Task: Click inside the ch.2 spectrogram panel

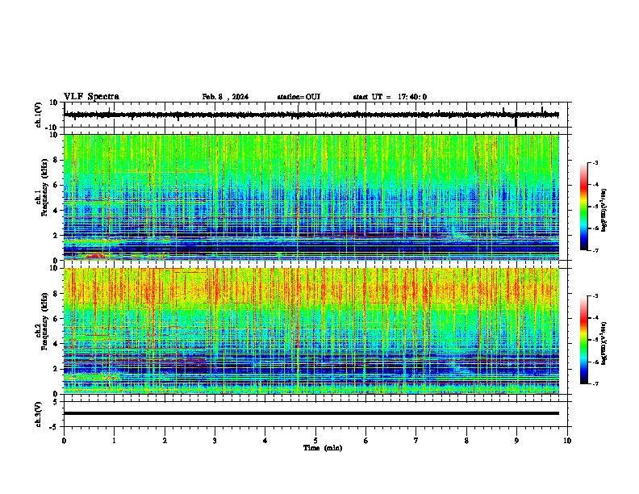Action: pyautogui.click(x=311, y=331)
